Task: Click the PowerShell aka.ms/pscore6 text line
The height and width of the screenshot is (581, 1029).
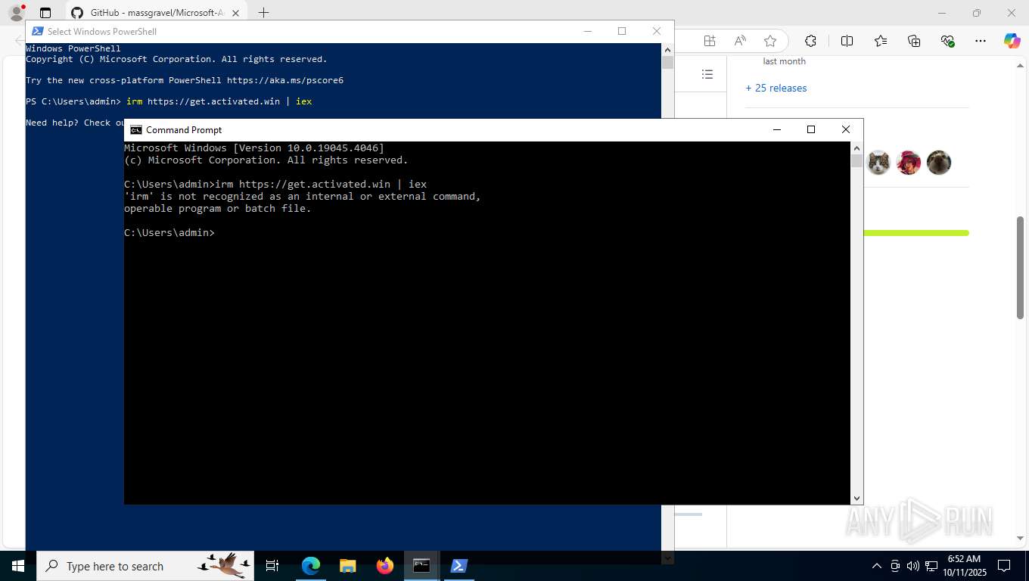Action: tap(185, 80)
